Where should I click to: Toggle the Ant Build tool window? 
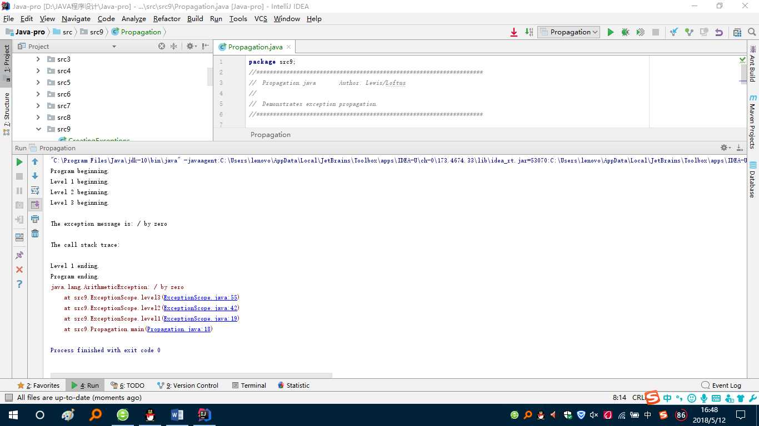(753, 64)
